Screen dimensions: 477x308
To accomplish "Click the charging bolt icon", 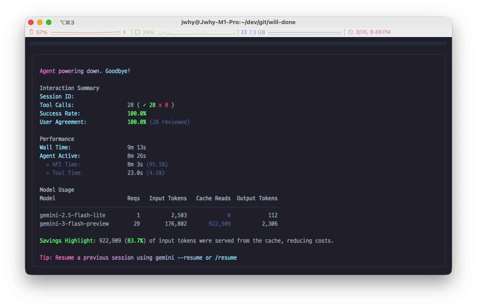I will tap(124, 32).
